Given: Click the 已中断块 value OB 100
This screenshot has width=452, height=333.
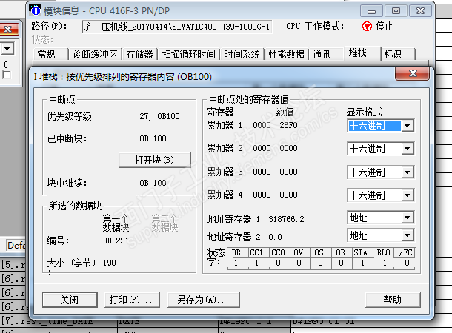Looking at the screenshot, I should (153, 138).
